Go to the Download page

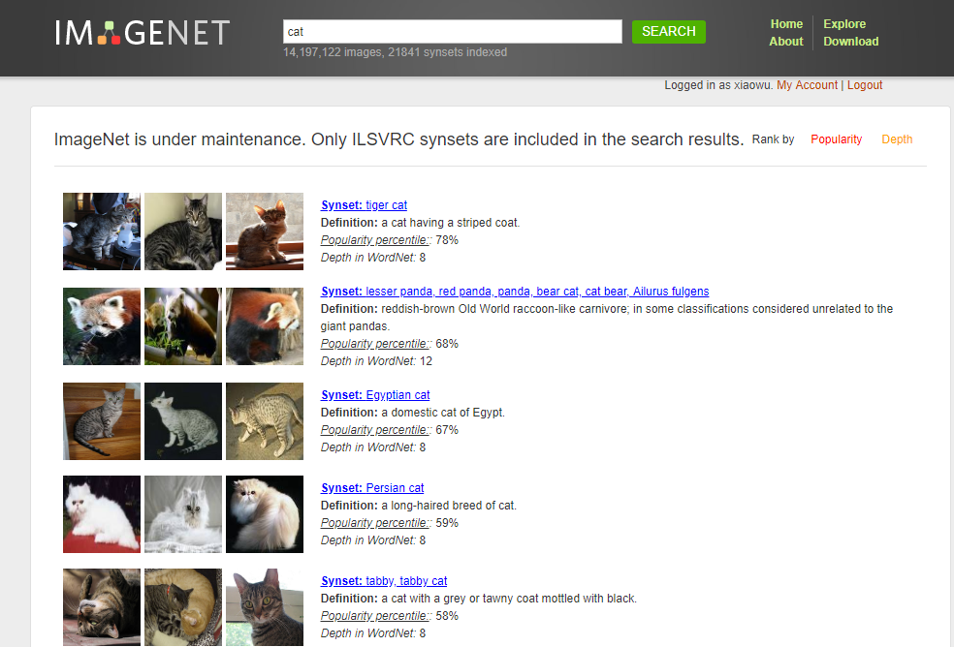tap(850, 42)
